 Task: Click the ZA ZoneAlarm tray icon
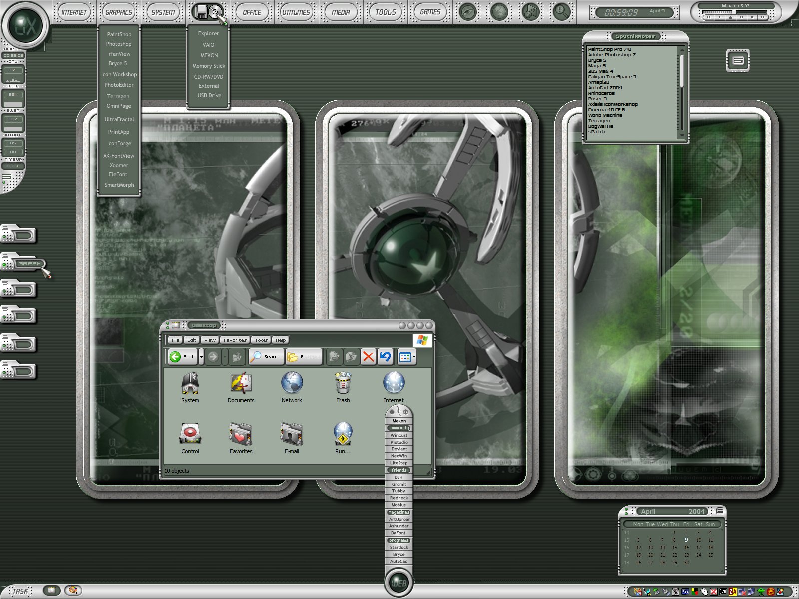[x=733, y=592]
